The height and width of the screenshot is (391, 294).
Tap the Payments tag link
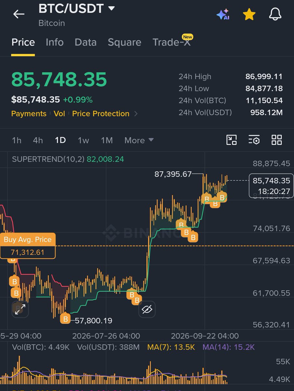click(x=29, y=114)
